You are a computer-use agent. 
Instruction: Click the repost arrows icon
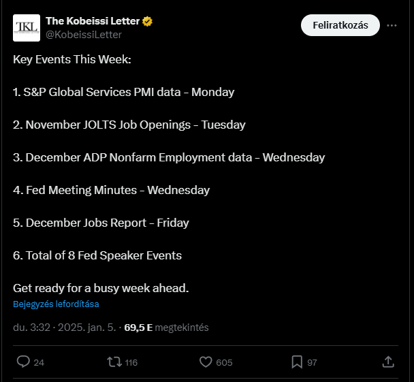point(114,362)
